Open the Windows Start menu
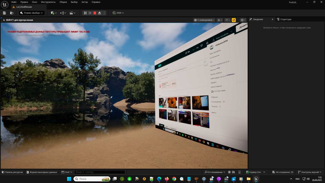 (69, 179)
